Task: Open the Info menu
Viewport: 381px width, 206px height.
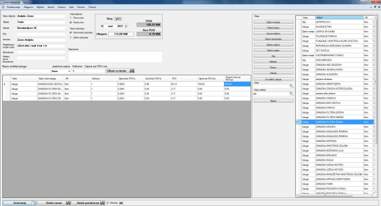Action: 72,7
